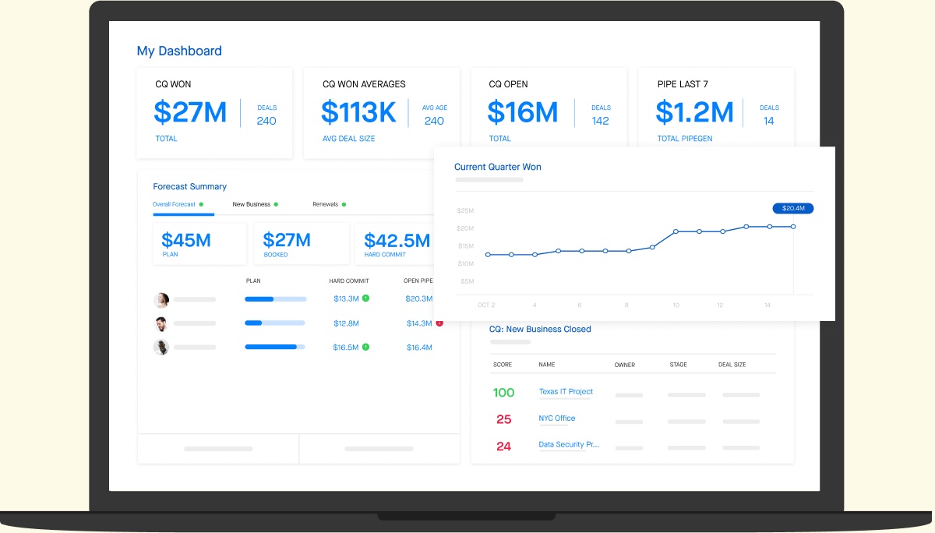Click the $113K average deal size value

tap(359, 113)
